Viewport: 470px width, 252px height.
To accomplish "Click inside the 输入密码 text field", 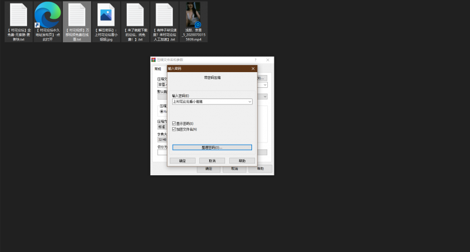I will coord(209,101).
